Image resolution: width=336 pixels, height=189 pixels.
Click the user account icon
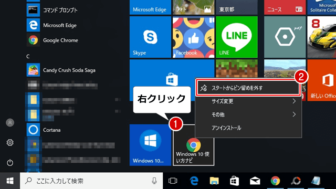pos(10,123)
